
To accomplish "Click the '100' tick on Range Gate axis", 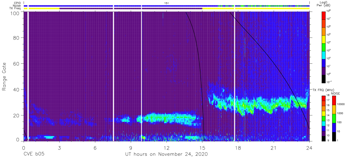I will 15,13.
